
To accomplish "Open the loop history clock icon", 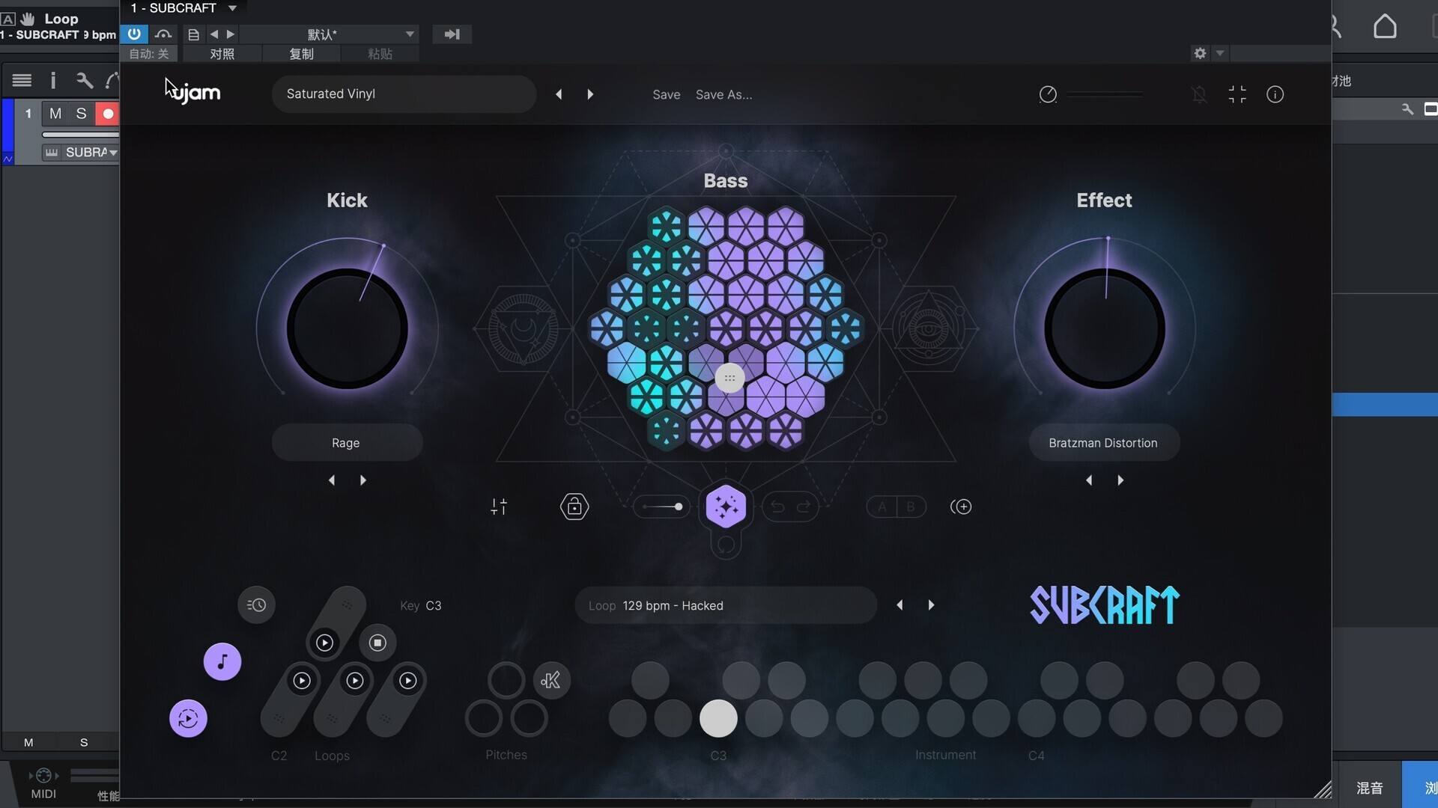I will tap(256, 605).
